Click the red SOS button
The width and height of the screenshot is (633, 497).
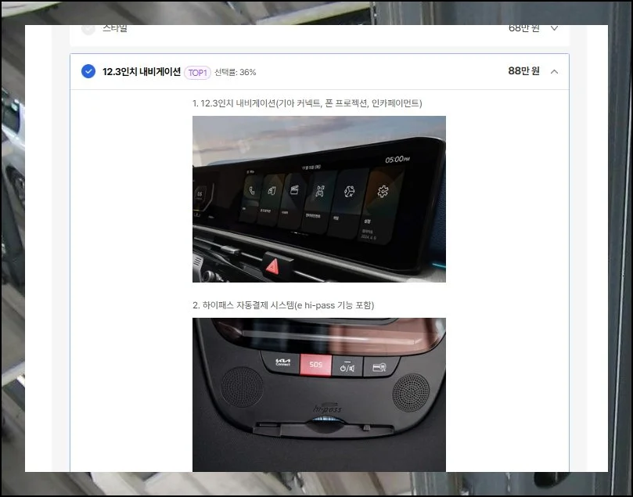coord(315,365)
